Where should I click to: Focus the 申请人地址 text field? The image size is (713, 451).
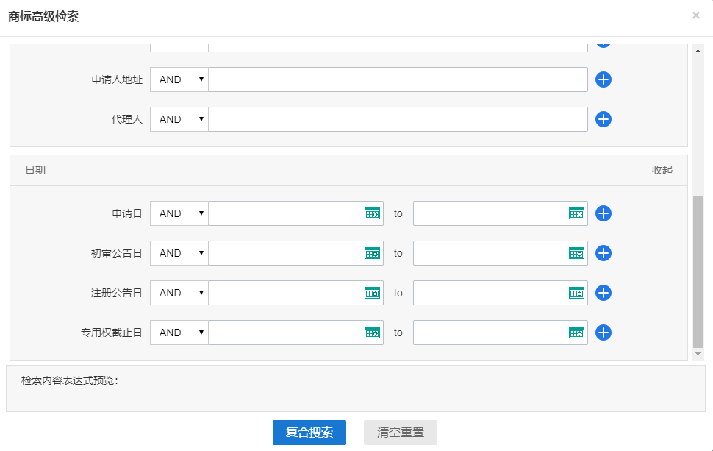coord(398,79)
